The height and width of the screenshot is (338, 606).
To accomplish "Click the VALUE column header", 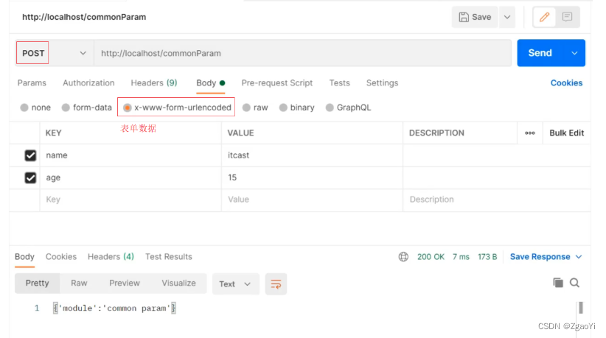I will (x=240, y=133).
